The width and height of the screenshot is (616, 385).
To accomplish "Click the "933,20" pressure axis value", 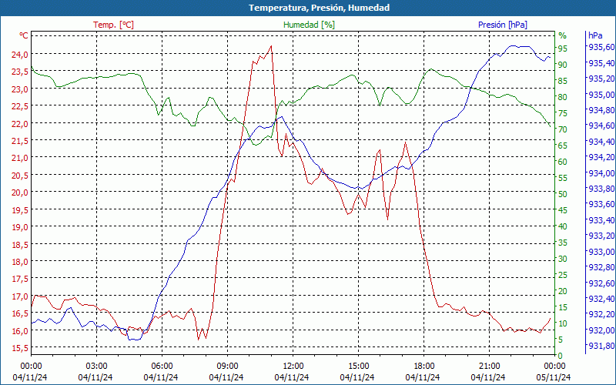I will pos(601,236).
